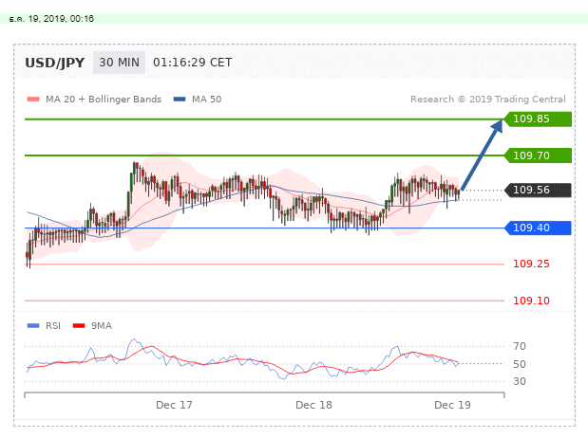The width and height of the screenshot is (588, 438).
Task: Click the RSI 30 level label
Action: [x=520, y=381]
